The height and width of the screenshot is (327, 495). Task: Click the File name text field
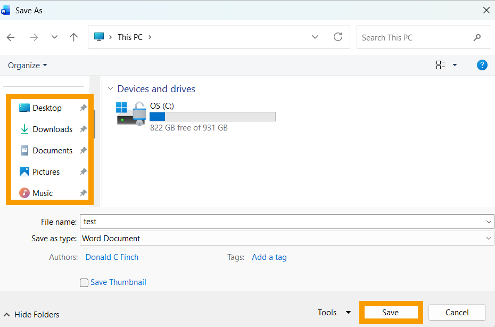point(282,222)
